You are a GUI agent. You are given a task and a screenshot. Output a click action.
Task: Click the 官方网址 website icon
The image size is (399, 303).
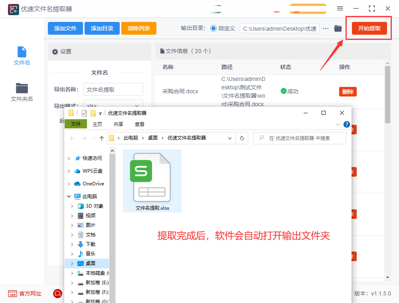(12, 293)
